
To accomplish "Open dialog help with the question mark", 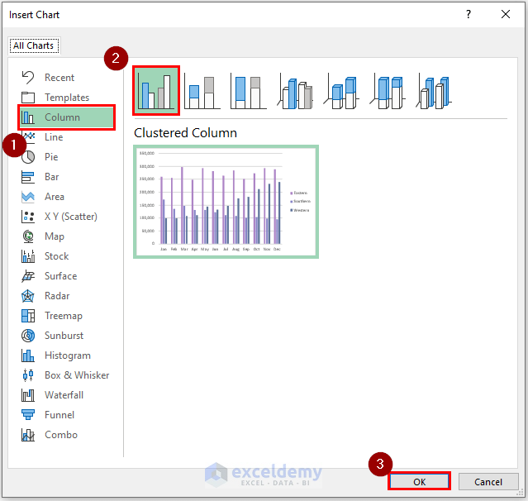I will (469, 15).
